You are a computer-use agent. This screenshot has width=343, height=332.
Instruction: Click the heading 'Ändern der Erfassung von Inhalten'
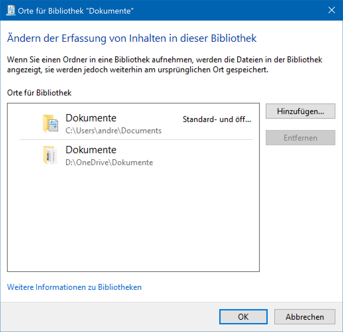coord(87,38)
